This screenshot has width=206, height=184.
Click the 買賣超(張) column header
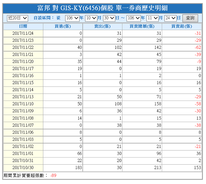point(182,26)
